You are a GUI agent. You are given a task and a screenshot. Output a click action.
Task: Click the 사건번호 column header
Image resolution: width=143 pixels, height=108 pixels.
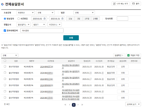(51, 61)
